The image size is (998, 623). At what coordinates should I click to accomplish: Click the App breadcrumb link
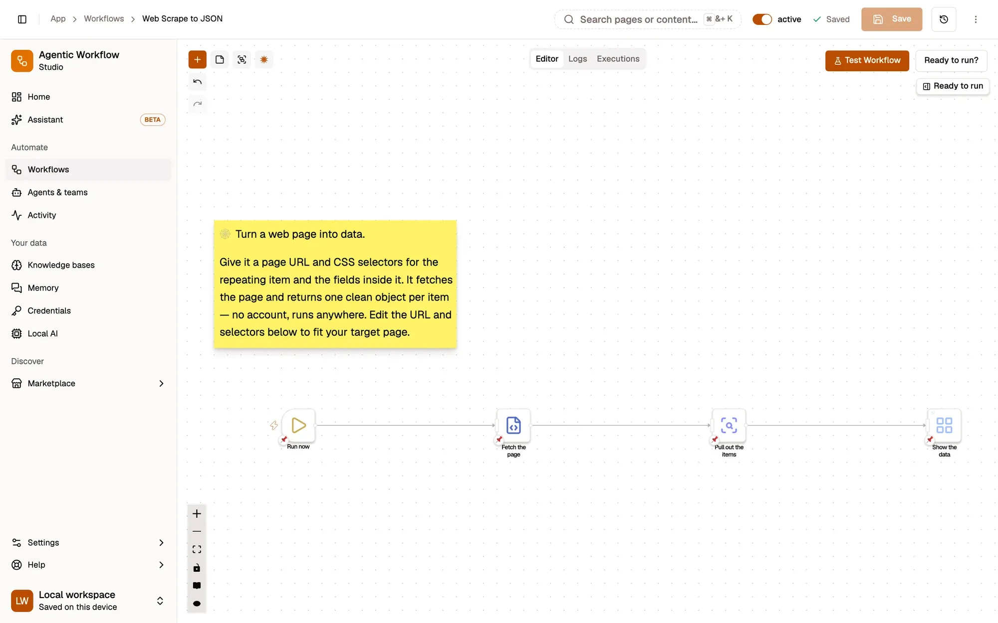click(x=58, y=18)
